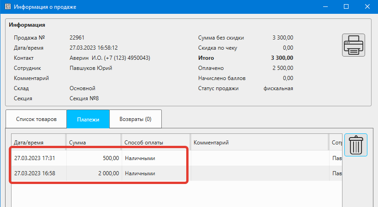Image resolution: width=378 pixels, height=207 pixels.
Task: Click the Способ оплаты column header
Action: click(155, 143)
